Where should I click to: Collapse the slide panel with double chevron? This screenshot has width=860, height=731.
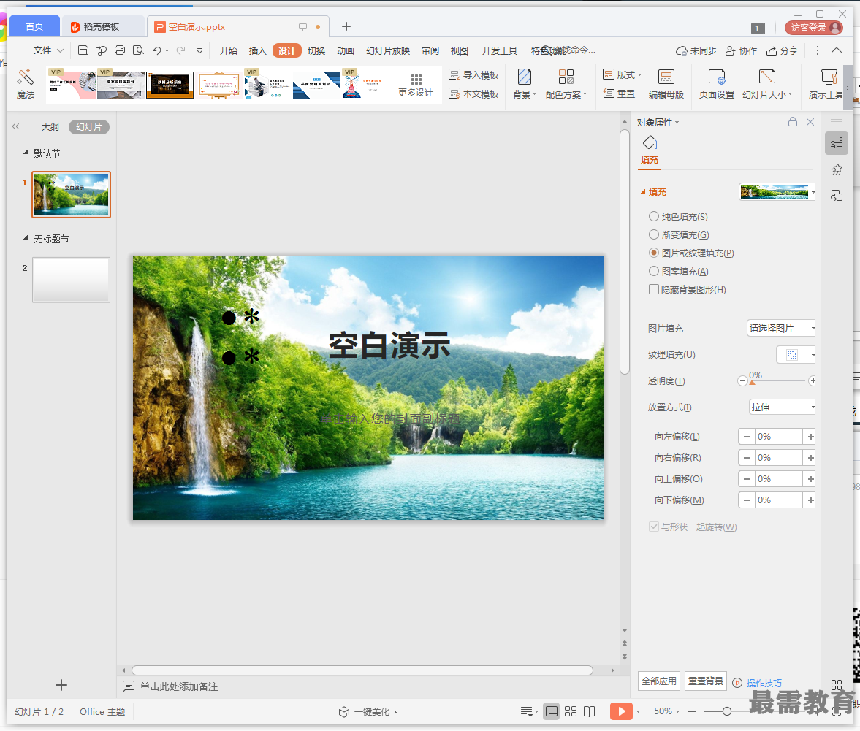[x=16, y=126]
